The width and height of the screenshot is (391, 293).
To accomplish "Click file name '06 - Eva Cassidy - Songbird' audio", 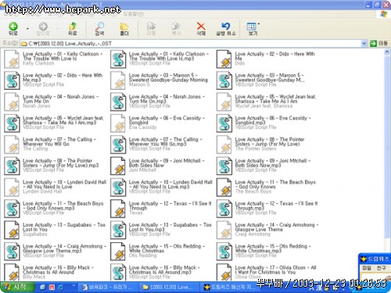I will pos(167,120).
